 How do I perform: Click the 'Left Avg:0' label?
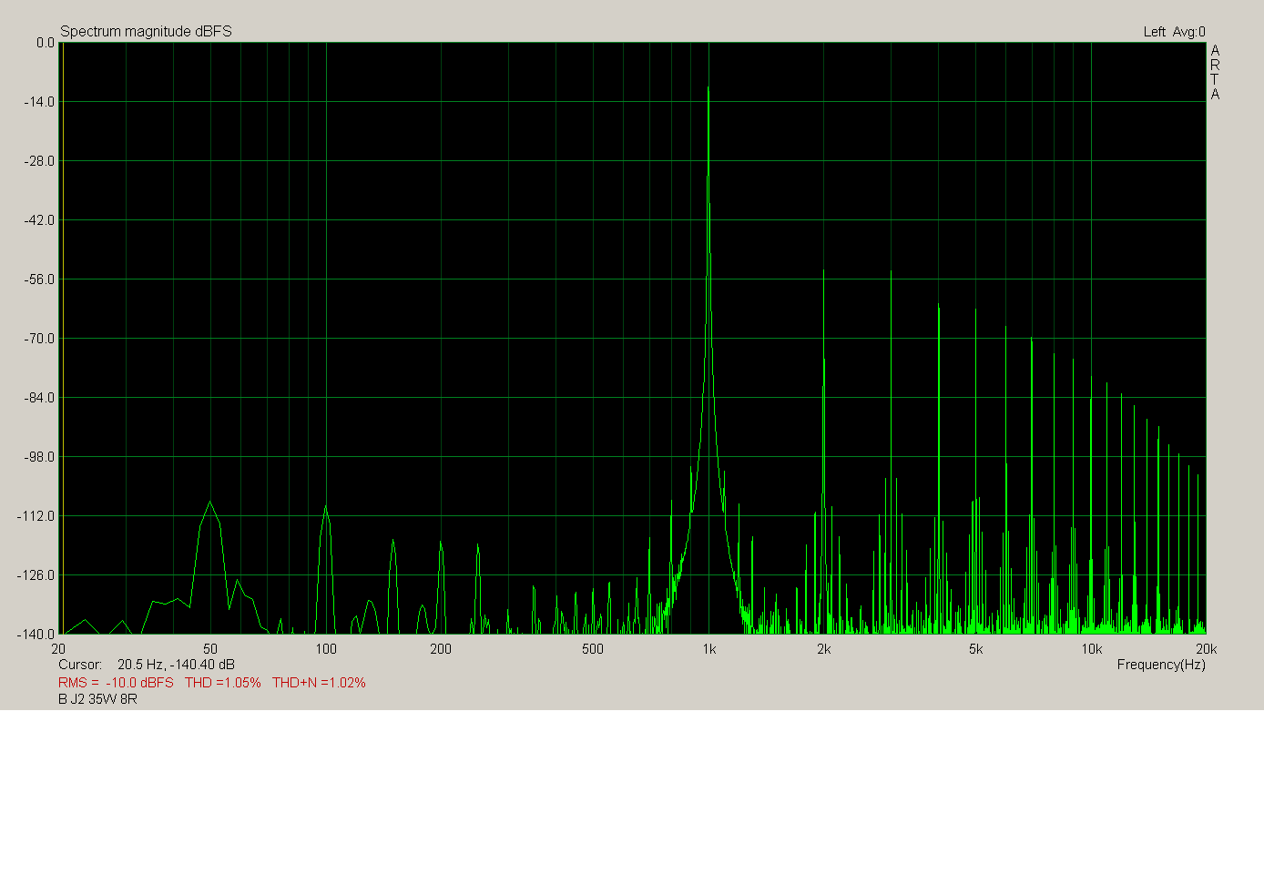[1174, 32]
